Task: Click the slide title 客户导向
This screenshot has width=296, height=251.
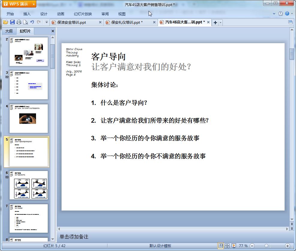Action: pos(108,57)
